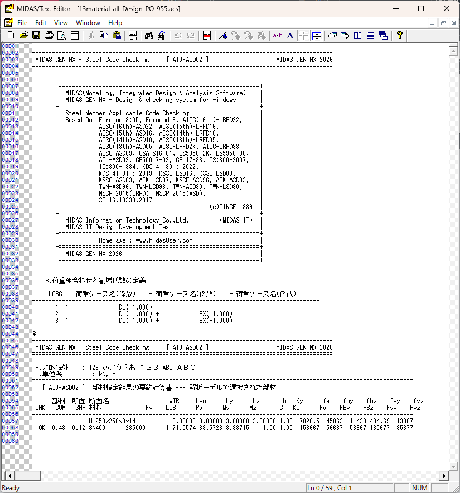460x493 pixels.
Task: Go to the previous bookmark flag icon
Action: (x=249, y=36)
